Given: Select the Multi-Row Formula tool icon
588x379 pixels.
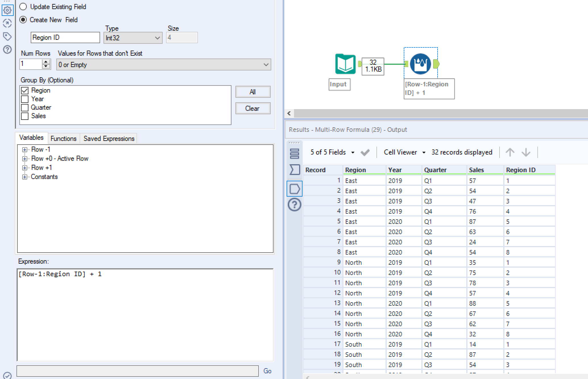Looking at the screenshot, I should 420,64.
